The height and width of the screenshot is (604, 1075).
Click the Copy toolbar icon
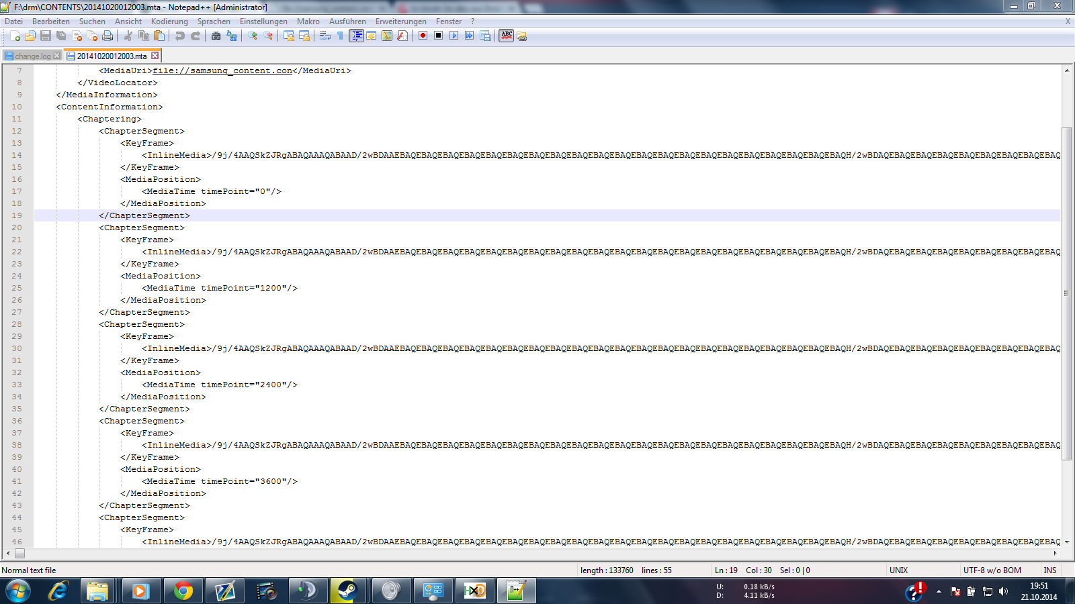point(144,36)
